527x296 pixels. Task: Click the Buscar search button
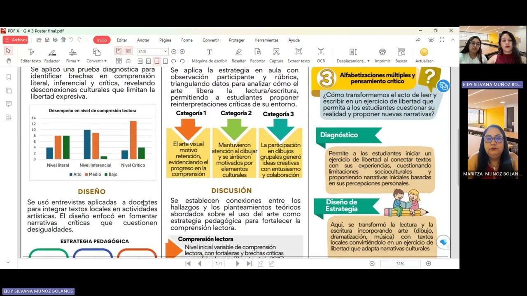(x=401, y=55)
